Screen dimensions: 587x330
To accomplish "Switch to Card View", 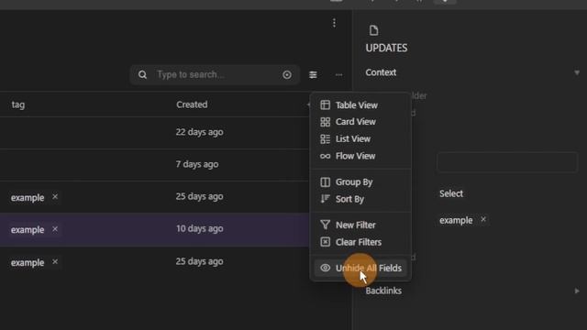I will (360, 122).
